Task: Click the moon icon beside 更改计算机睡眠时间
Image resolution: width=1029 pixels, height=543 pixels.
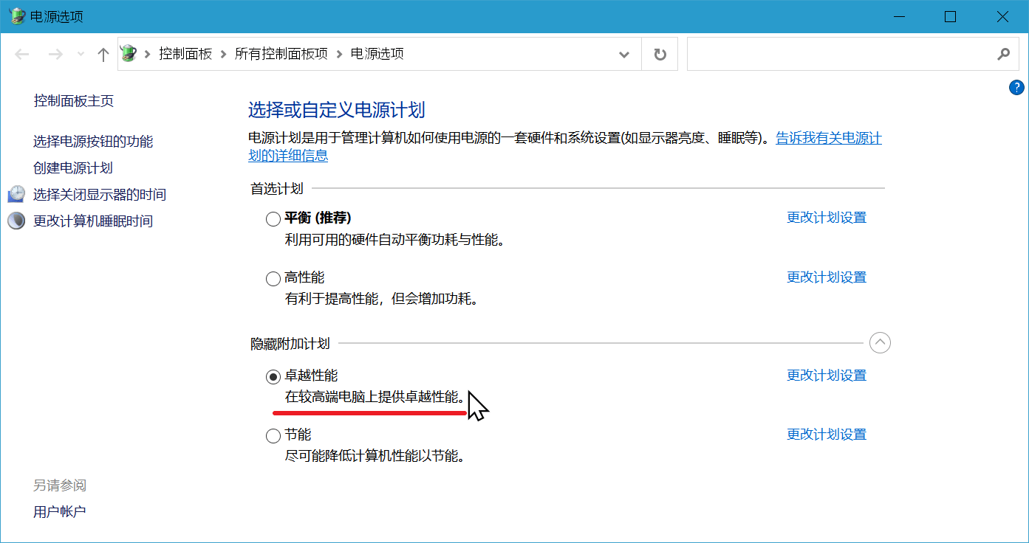Action: pos(16,220)
